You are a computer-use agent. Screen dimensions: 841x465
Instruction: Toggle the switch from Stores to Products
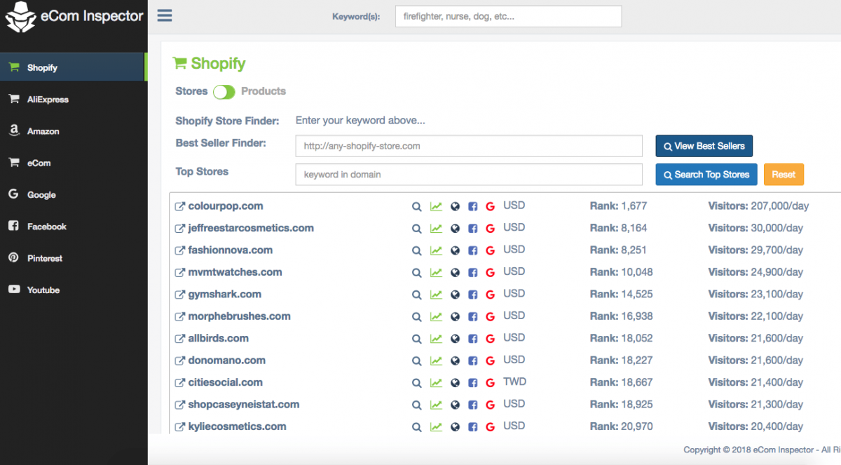[x=224, y=91]
